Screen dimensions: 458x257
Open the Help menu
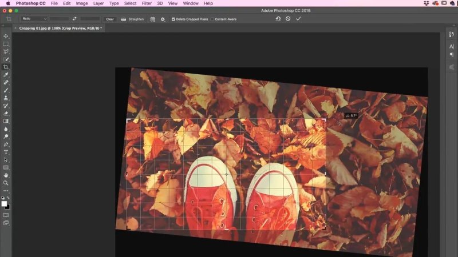click(208, 3)
